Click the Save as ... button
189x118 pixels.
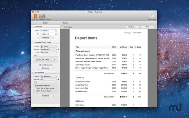click(132, 27)
